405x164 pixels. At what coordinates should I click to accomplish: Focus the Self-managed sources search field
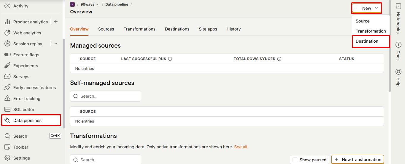106,96
